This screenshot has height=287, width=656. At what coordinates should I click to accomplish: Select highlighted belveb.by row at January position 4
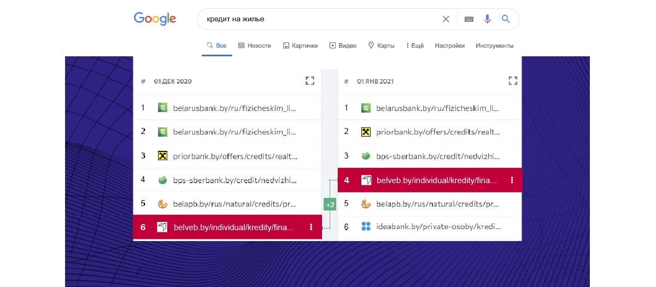pos(430,180)
